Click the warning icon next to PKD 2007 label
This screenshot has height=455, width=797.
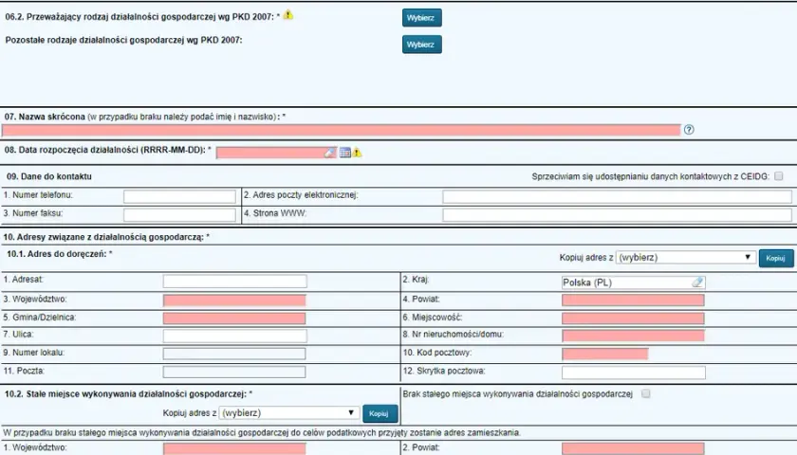pos(288,15)
